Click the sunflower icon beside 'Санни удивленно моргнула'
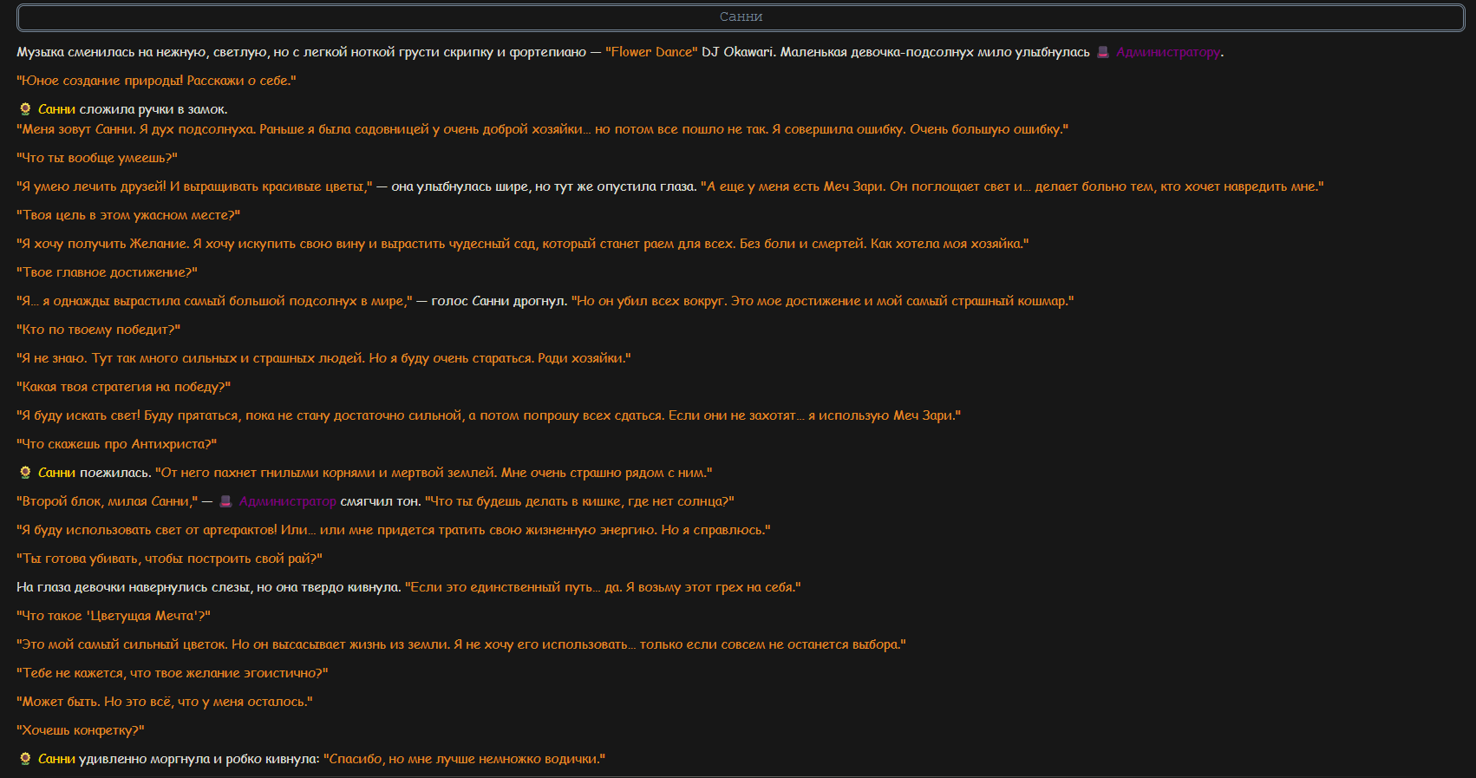1476x778 pixels. pos(25,759)
